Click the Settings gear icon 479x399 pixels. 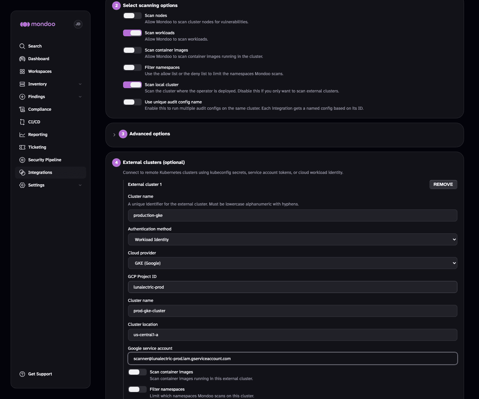pos(22,185)
